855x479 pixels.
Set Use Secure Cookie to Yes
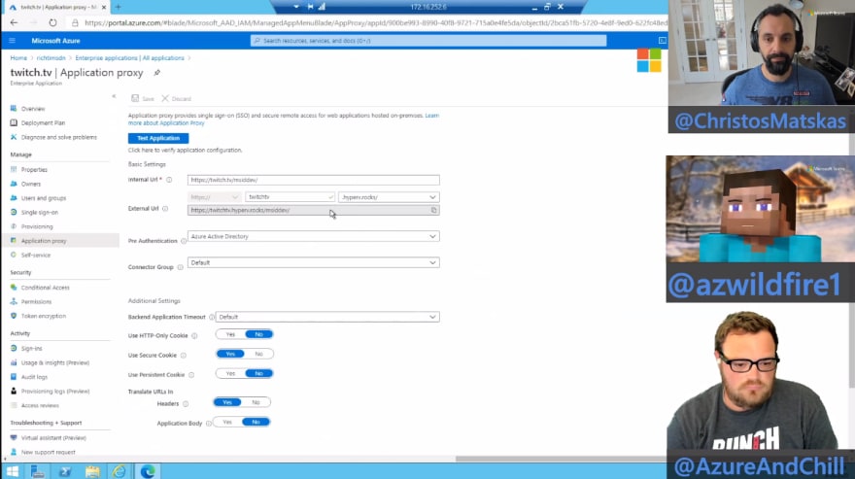tap(230, 354)
